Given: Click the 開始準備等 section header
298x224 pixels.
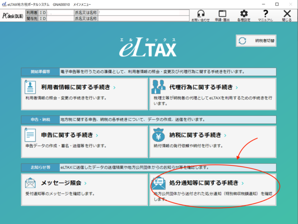Looking at the screenshot, I should pyautogui.click(x=40, y=72).
